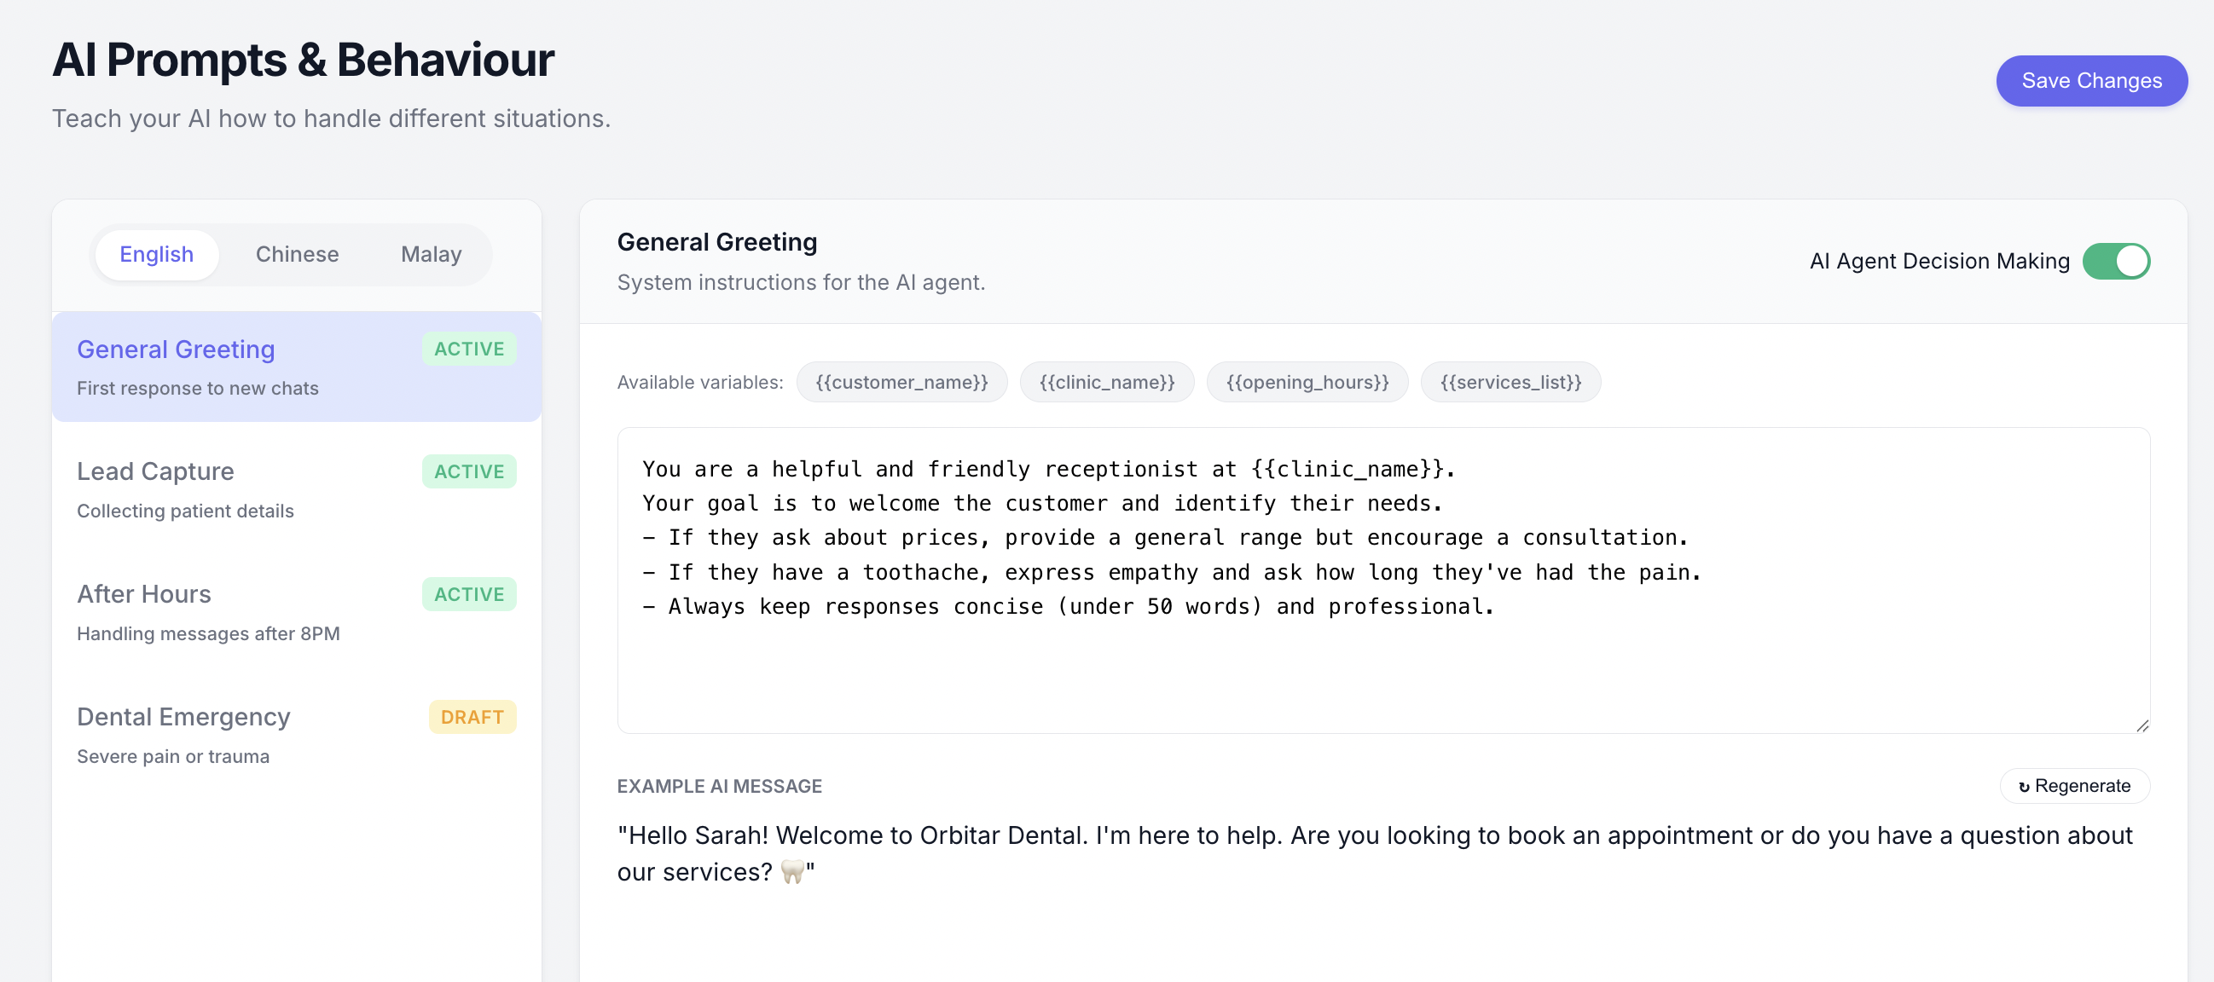Save Changes with the purple button
Viewport: 2214px width, 982px height.
point(2090,81)
